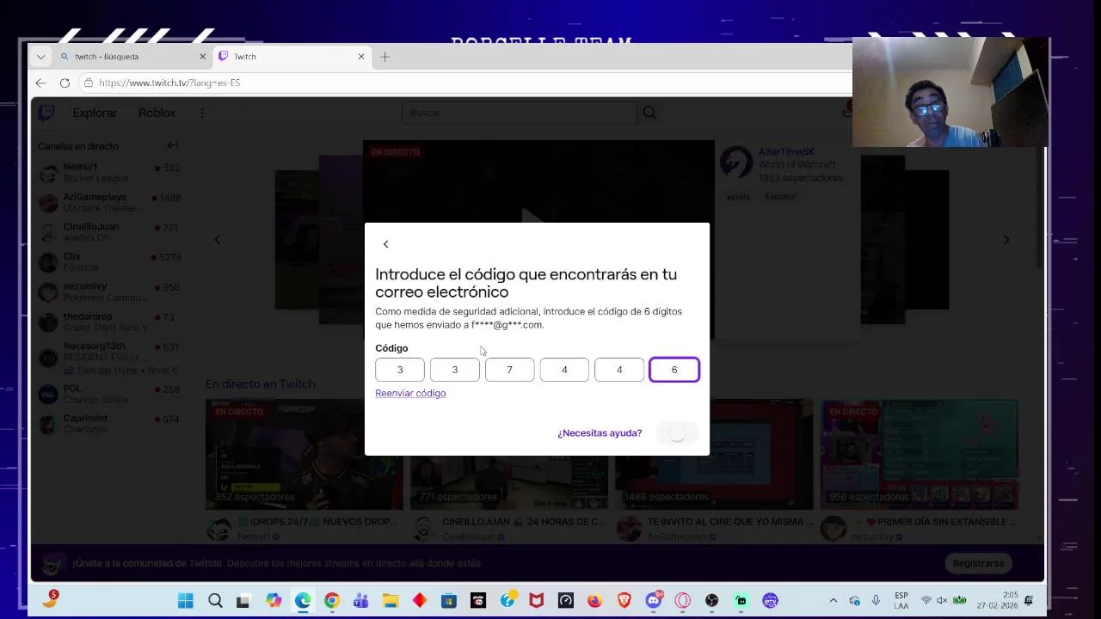Click the search magnifier button on Twitch
The width and height of the screenshot is (1101, 619).
coord(649,113)
